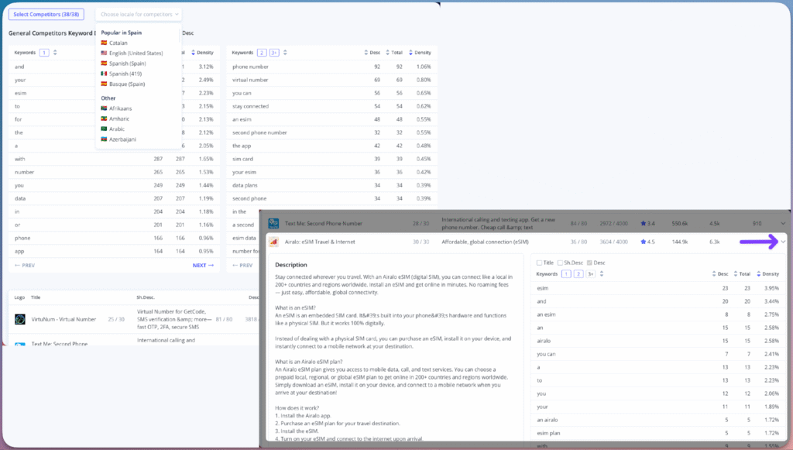Image resolution: width=793 pixels, height=450 pixels.
Task: Click the Catalan flag locale option
Action: 118,43
